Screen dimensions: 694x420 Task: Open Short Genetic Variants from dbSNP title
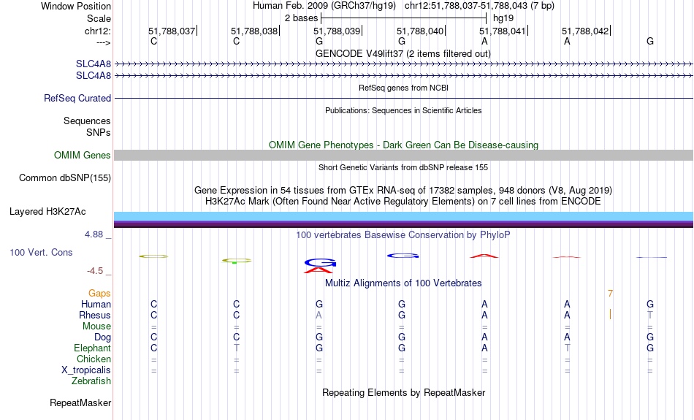pos(403,167)
